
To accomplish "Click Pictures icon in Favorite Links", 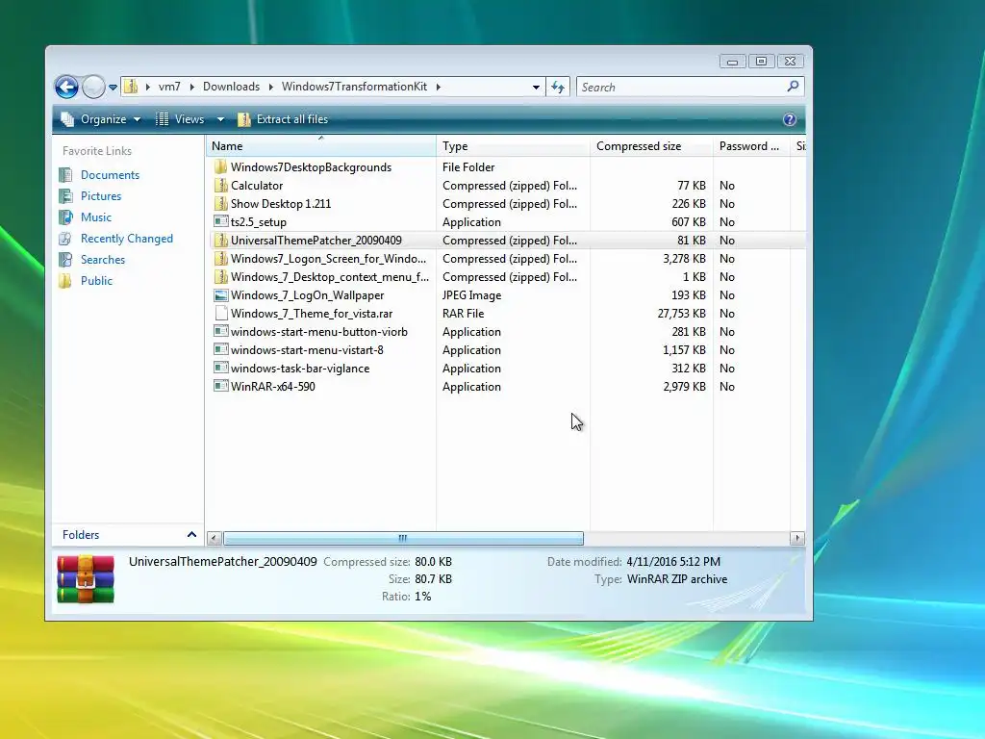I will [x=65, y=196].
